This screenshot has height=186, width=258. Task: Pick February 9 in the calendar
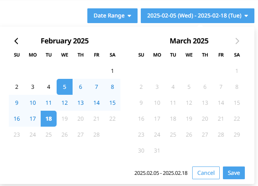pyautogui.click(x=17, y=103)
